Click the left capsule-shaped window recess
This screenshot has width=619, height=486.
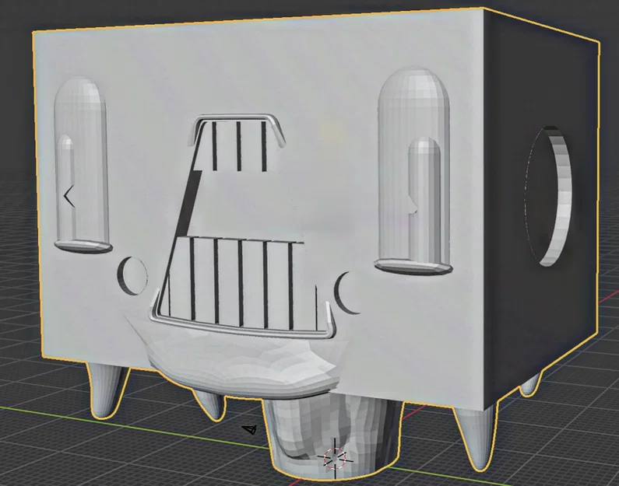(x=82, y=165)
